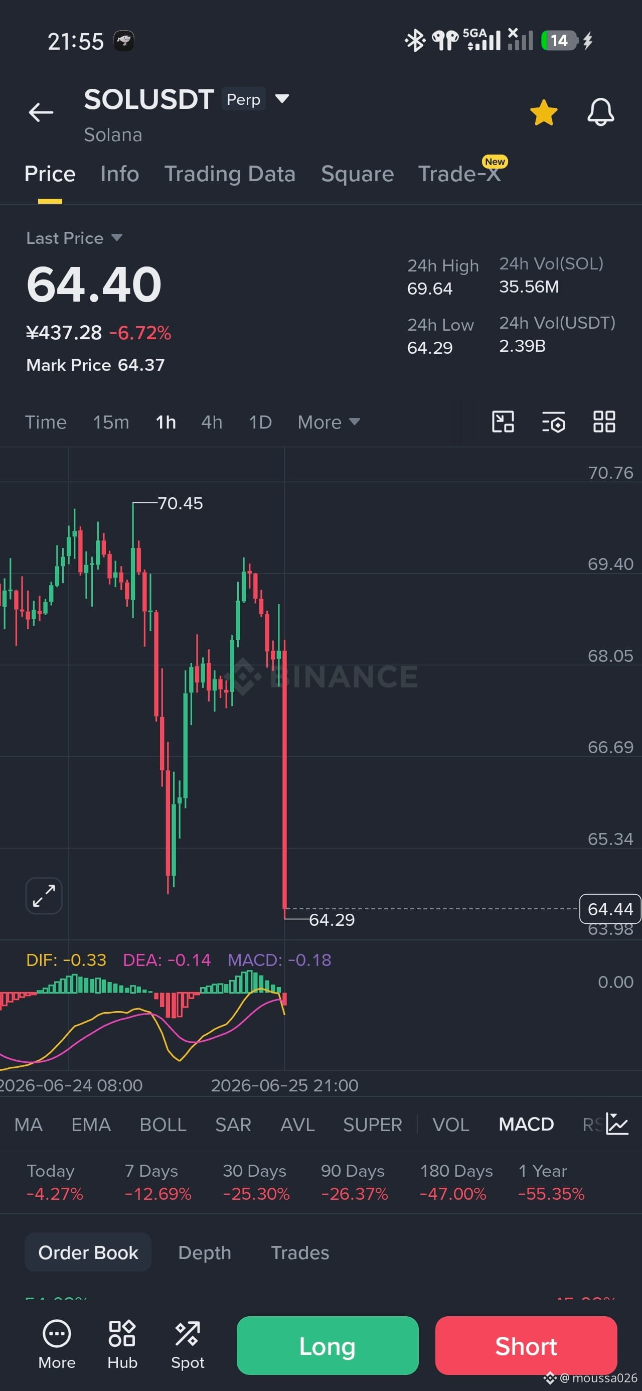Switch chart to 15m interval

[x=111, y=423]
